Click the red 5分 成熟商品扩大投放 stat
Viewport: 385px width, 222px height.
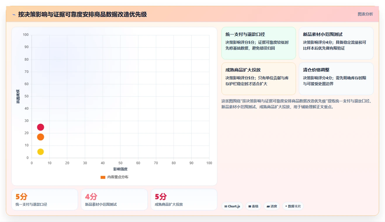tap(184, 200)
